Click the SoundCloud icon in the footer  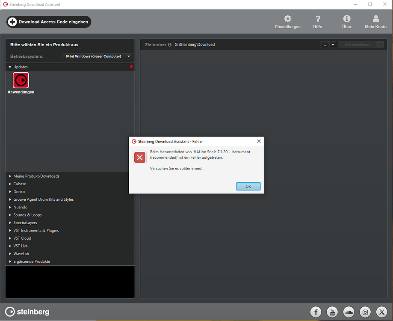[x=349, y=312]
